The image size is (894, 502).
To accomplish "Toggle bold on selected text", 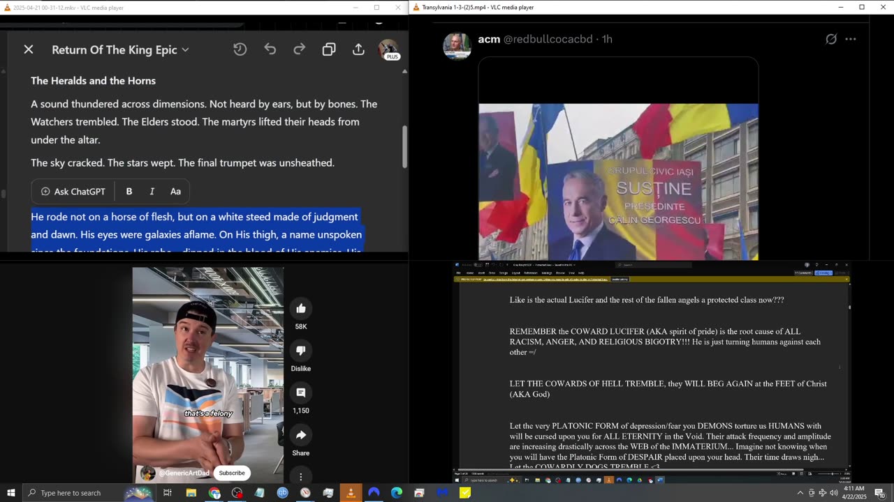I will pos(129,191).
